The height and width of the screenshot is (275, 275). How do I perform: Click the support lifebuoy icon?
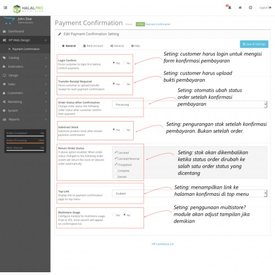(x=250, y=8)
